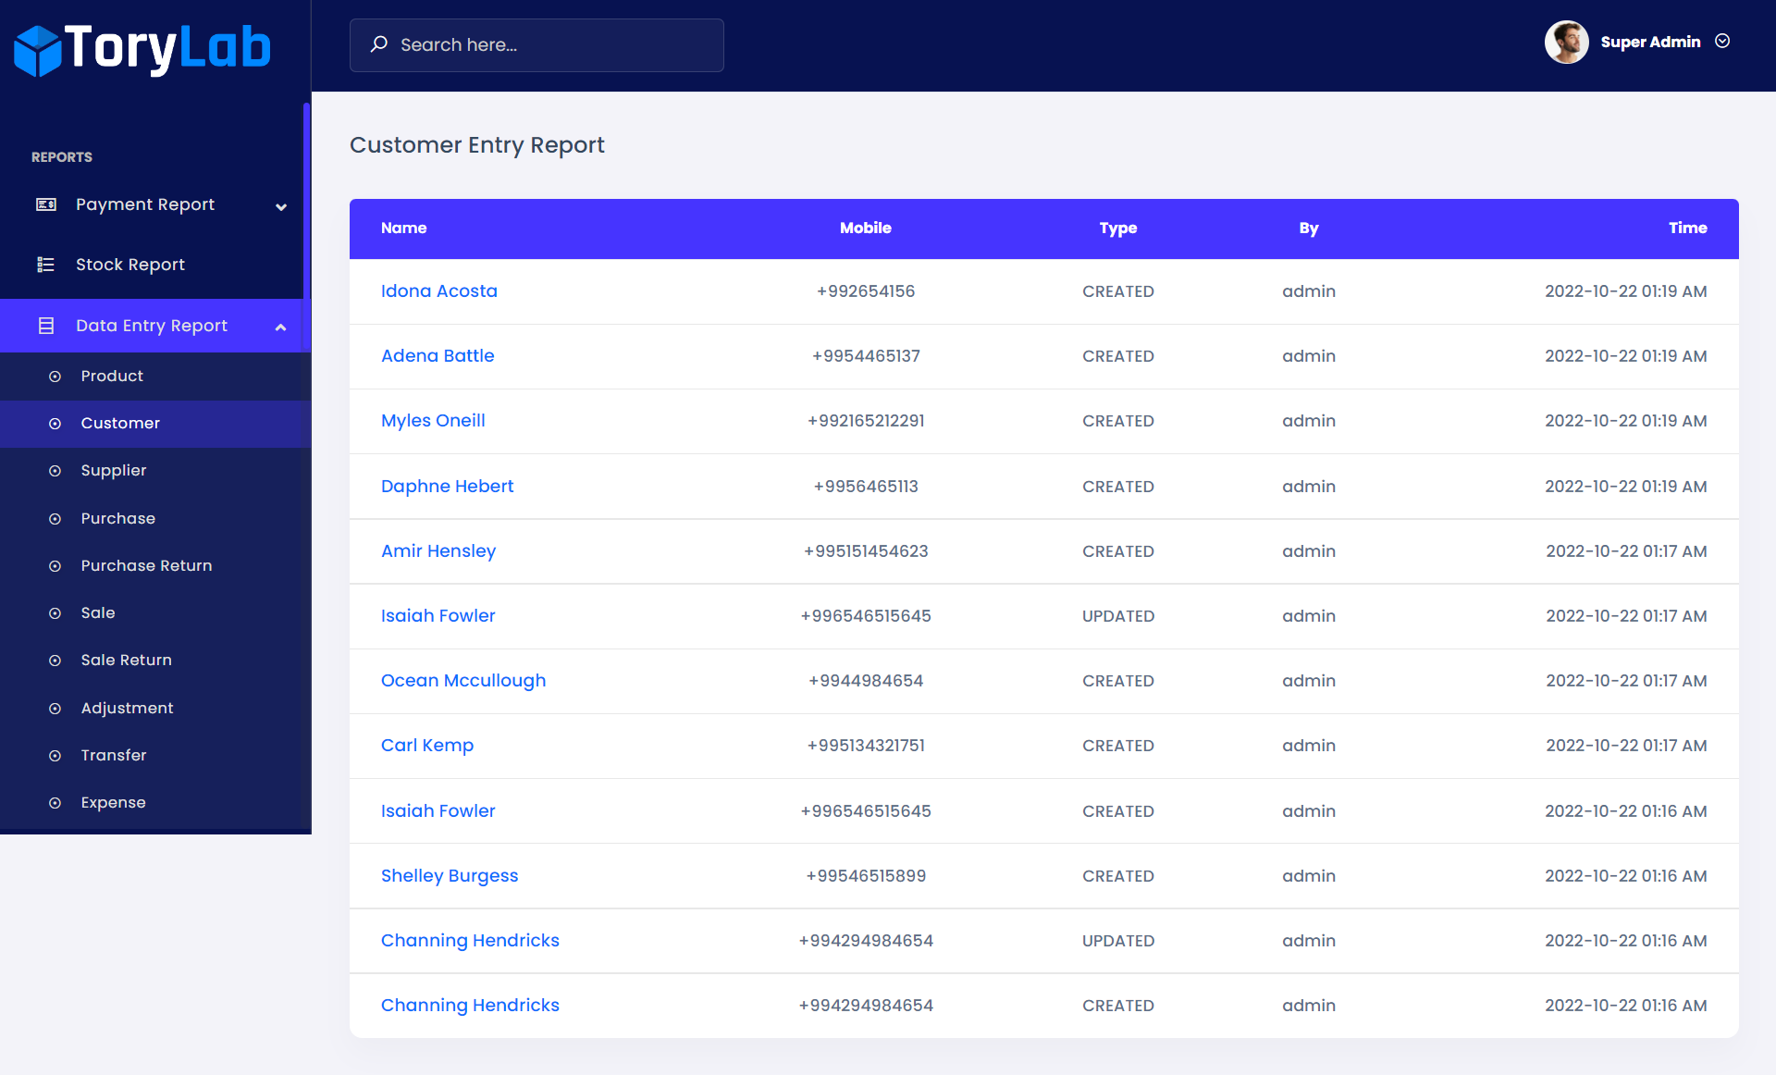This screenshot has height=1075, width=1776.
Task: Expand the Payment Report chevron
Action: [x=281, y=206]
